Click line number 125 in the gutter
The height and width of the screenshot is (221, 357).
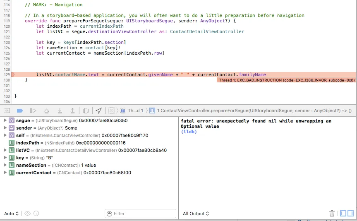pyautogui.click(x=7, y=53)
